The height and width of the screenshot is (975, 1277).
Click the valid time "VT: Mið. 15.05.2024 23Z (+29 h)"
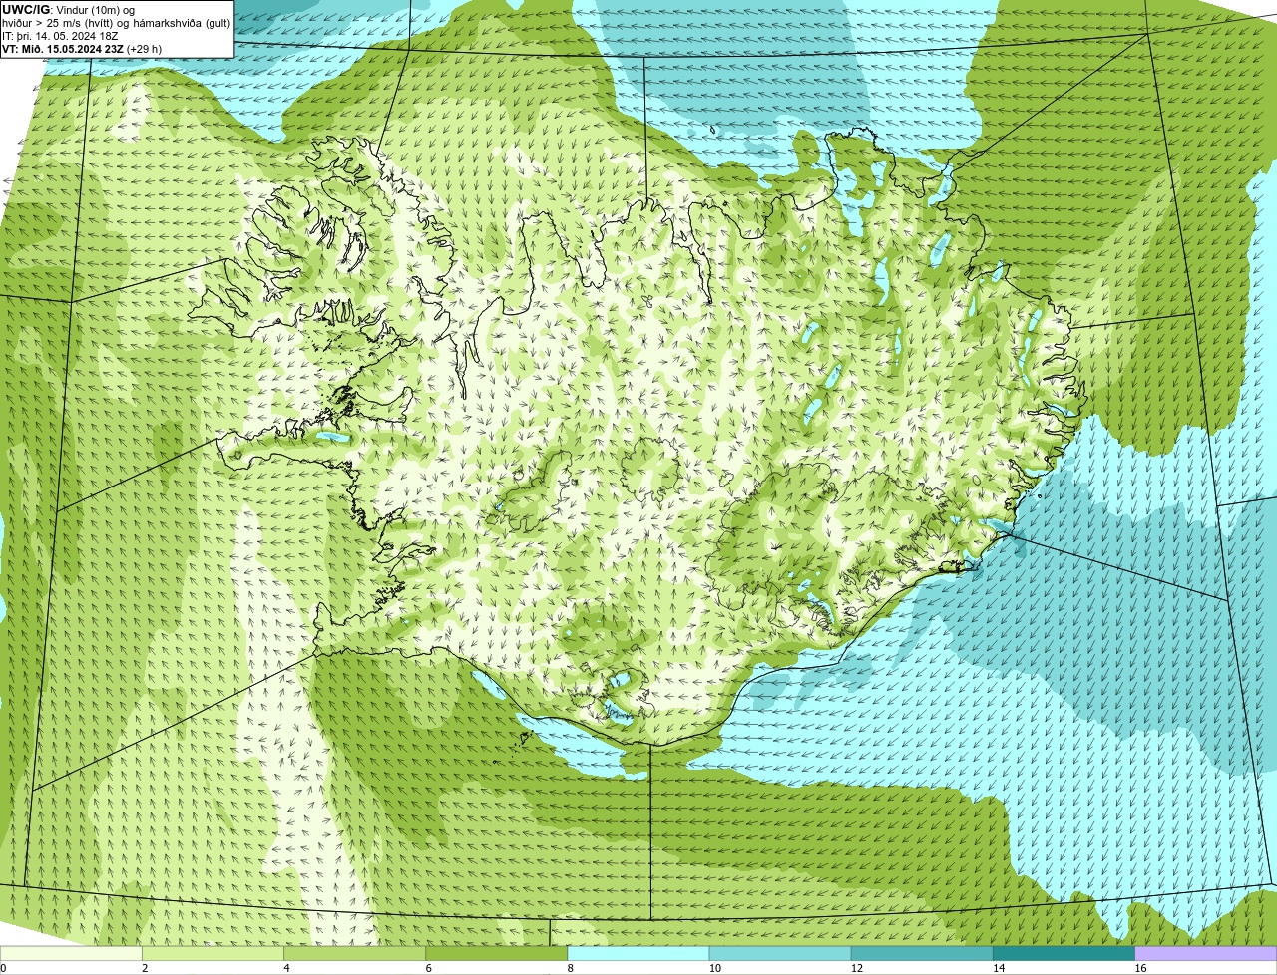(x=82, y=49)
